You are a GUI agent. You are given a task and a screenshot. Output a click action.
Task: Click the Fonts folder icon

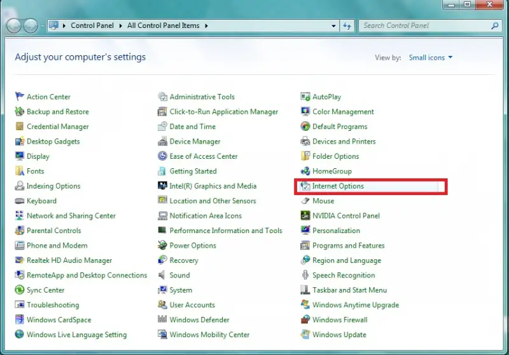[20, 171]
